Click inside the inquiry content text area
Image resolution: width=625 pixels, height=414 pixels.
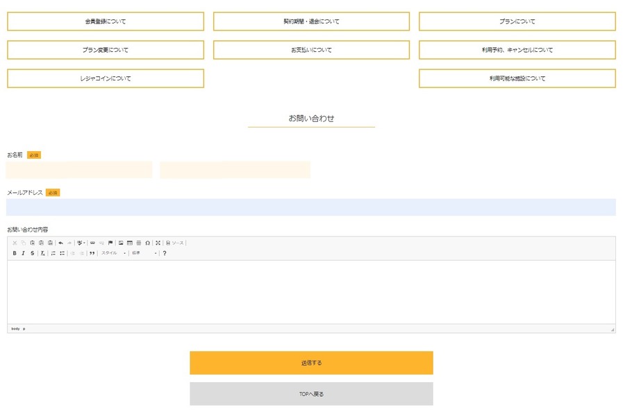tap(311, 292)
